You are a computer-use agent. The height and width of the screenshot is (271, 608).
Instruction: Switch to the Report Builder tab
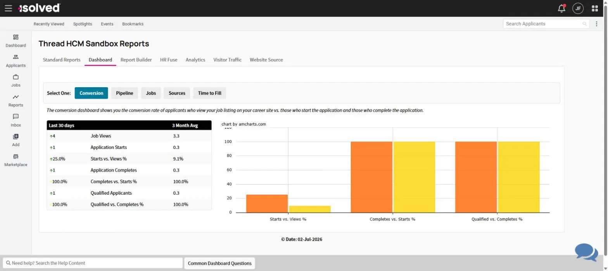[136, 60]
